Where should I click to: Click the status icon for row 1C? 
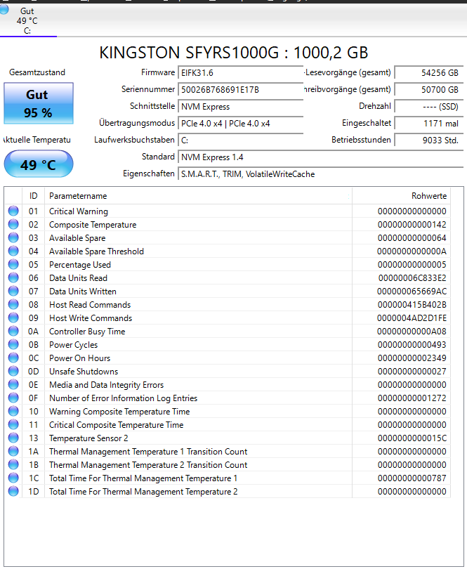pyautogui.click(x=13, y=477)
